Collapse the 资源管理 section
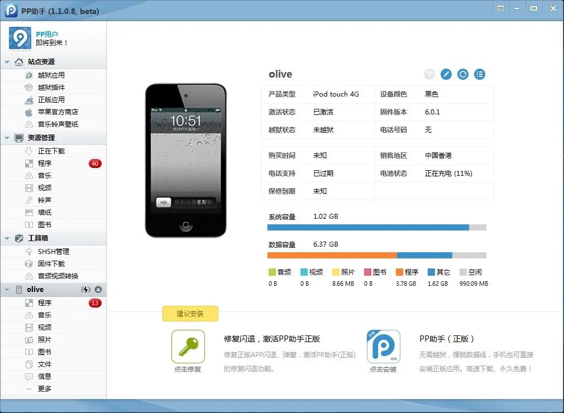564x413 pixels. (7, 138)
